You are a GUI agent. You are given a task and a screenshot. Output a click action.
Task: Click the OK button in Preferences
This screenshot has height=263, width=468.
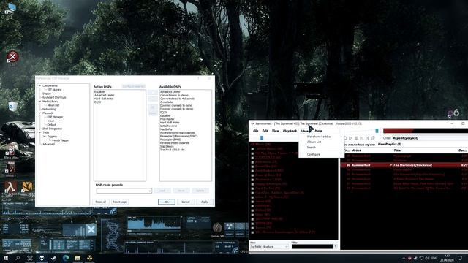tap(167, 202)
